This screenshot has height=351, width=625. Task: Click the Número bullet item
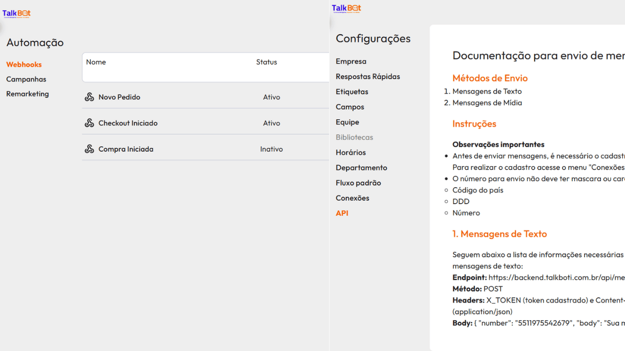(466, 213)
